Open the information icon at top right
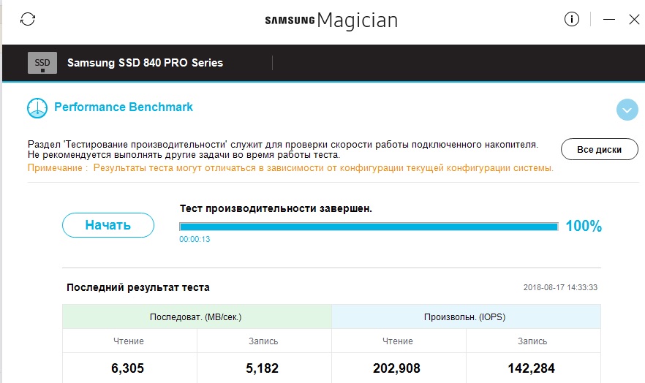645x383 pixels. coord(572,20)
